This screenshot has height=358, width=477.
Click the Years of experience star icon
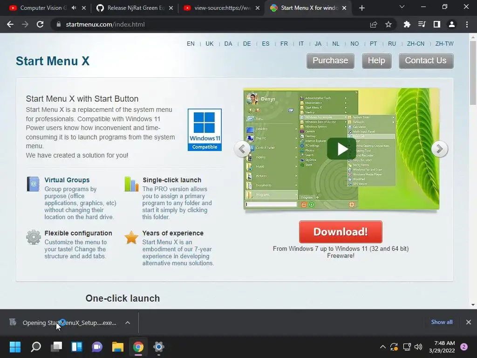click(x=131, y=237)
